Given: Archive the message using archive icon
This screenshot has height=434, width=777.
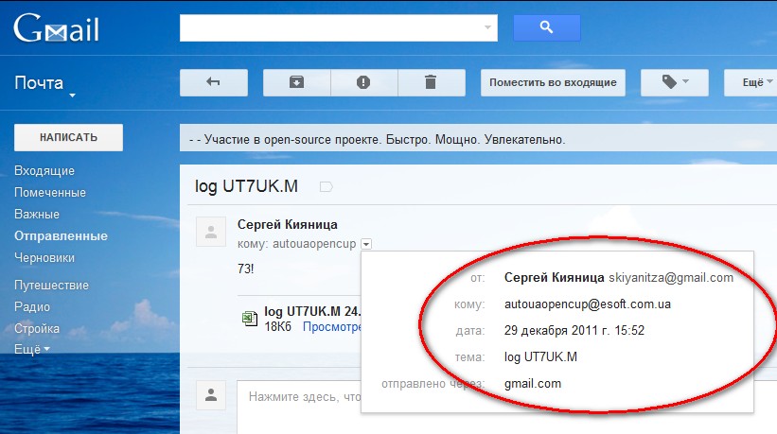Looking at the screenshot, I should [296, 82].
